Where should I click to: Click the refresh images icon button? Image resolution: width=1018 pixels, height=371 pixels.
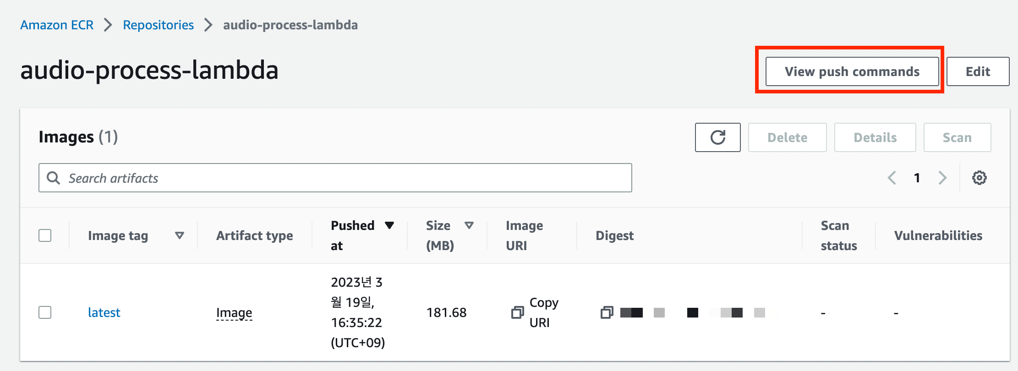[717, 137]
